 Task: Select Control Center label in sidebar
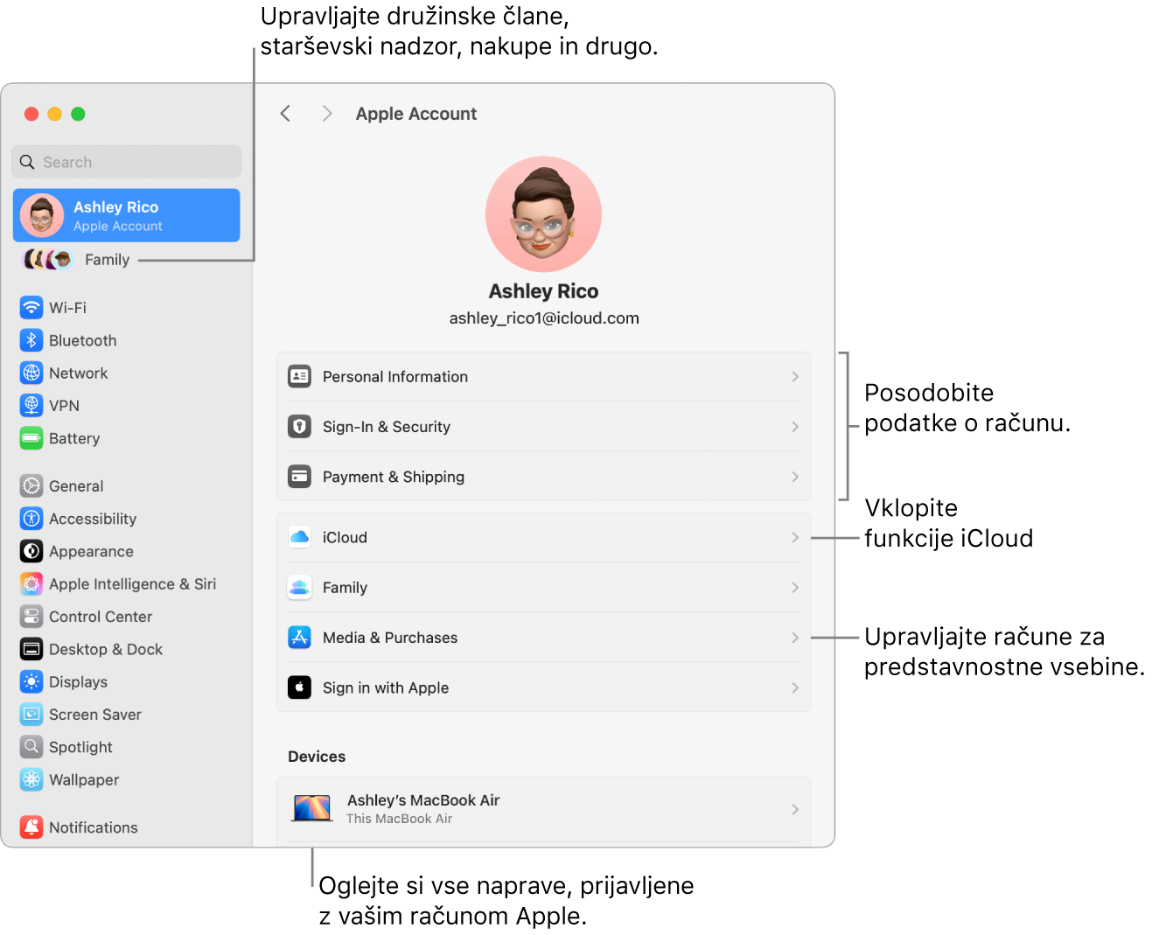(x=101, y=617)
